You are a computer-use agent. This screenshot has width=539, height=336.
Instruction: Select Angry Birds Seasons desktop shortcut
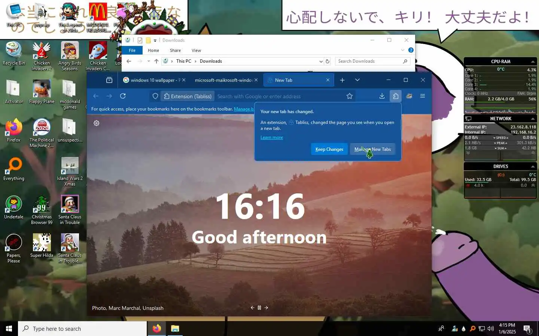coord(70,56)
